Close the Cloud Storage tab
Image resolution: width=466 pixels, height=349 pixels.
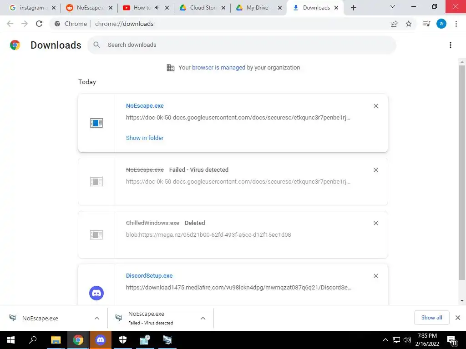(223, 8)
